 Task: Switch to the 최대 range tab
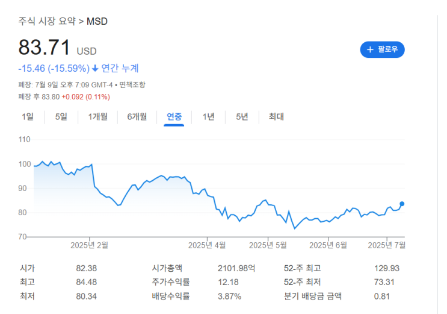[x=276, y=116]
